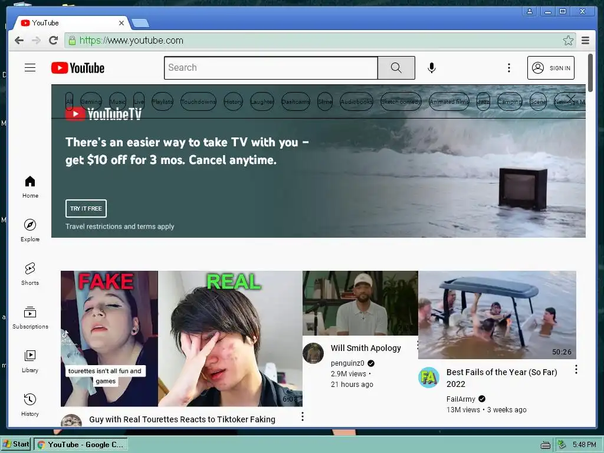Select the Scene filter chip
604x453 pixels.
(538, 101)
